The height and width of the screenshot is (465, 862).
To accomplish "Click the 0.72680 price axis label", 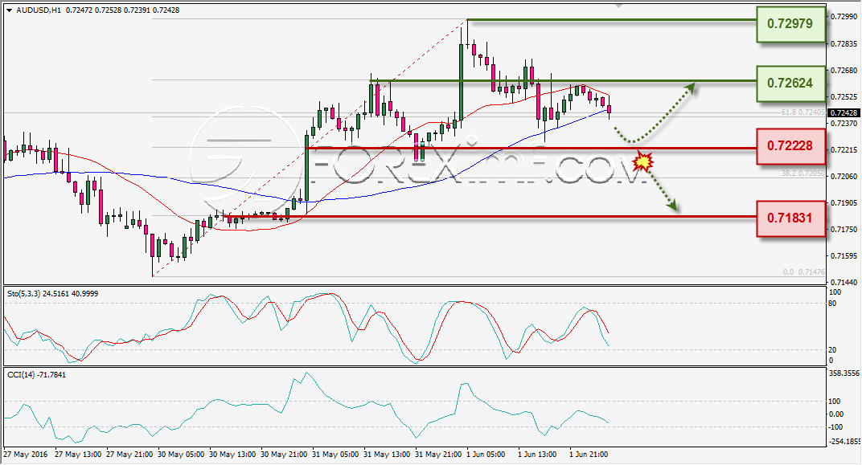I will (844, 70).
